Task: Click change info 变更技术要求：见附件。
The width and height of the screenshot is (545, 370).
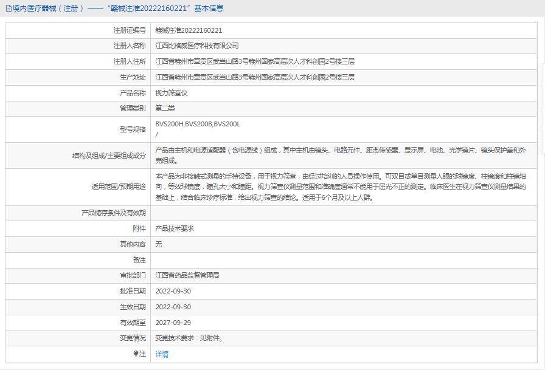Action: 189,338
